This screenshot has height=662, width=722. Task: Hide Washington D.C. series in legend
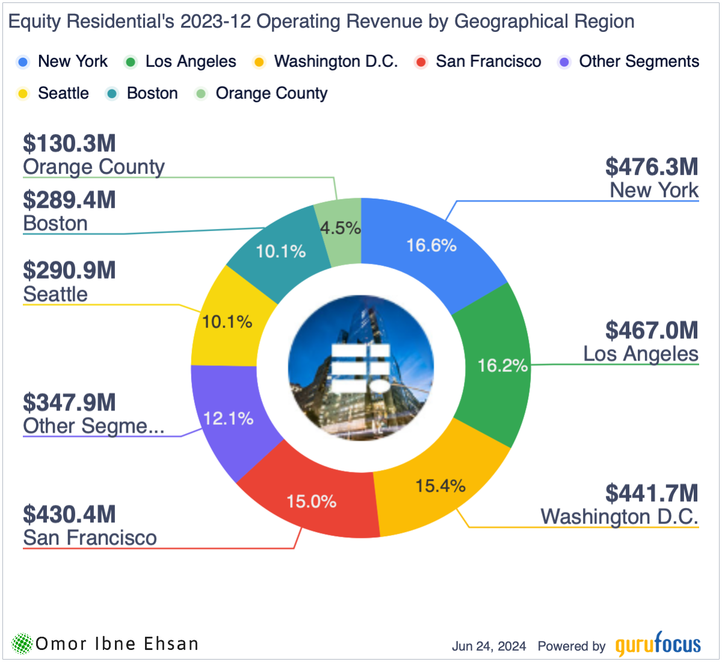[259, 62]
